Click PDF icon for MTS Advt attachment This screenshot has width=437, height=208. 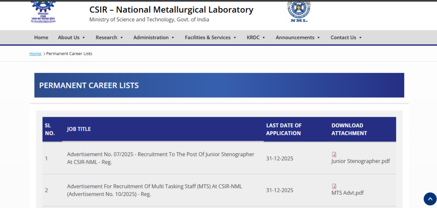click(334, 186)
